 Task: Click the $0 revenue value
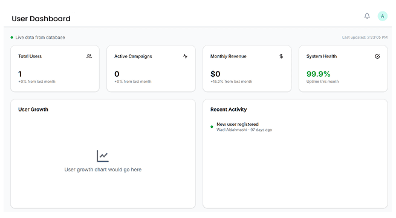(215, 74)
